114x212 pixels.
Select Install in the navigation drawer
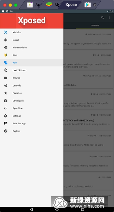pyautogui.click(x=32, y=40)
